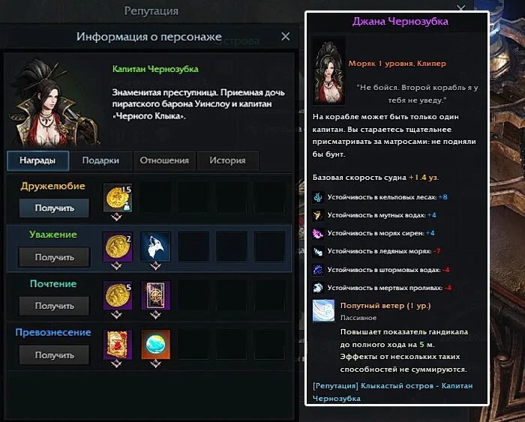Image resolution: width=525 pixels, height=422 pixels.
Task: Select the white wolf icon in Уважение row
Action: [156, 247]
